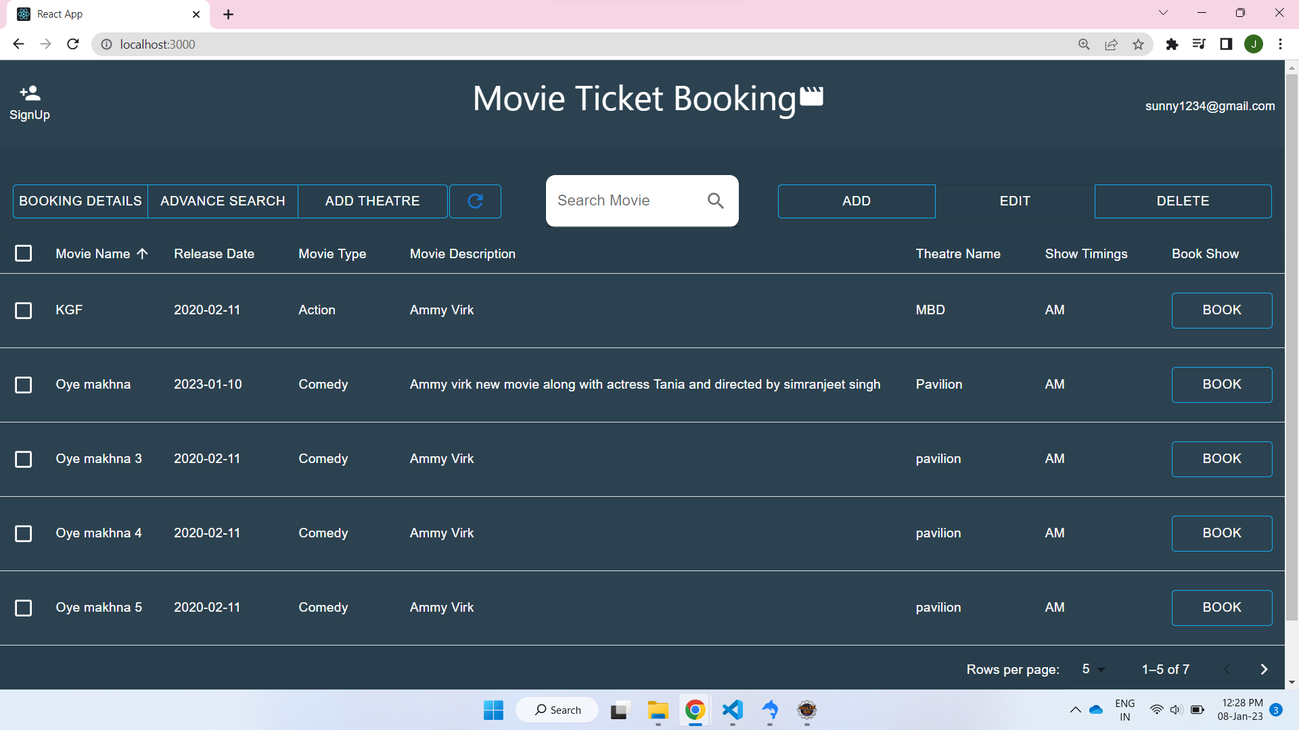Check the select-all checkbox in the table header
The image size is (1299, 730).
[x=24, y=253]
